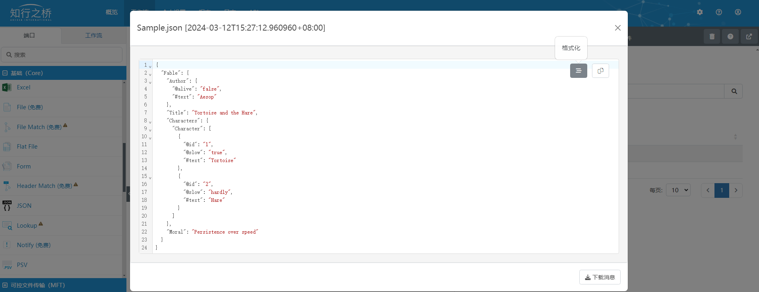Click the sidebar collapse handle
This screenshot has height=292, width=759.
[128, 194]
